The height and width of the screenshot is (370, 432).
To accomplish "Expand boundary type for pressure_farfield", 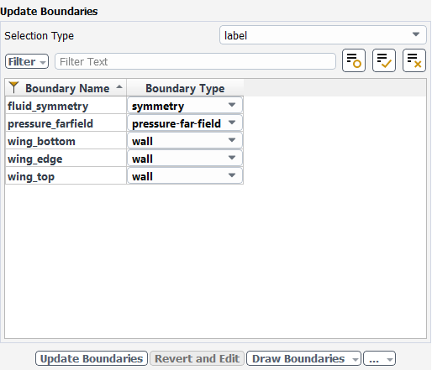I will (185, 123).
